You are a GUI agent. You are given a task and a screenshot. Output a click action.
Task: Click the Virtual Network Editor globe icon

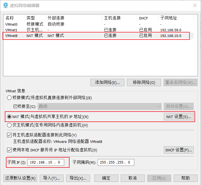[x=6, y=5]
